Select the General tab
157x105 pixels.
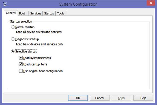click(x=11, y=13)
